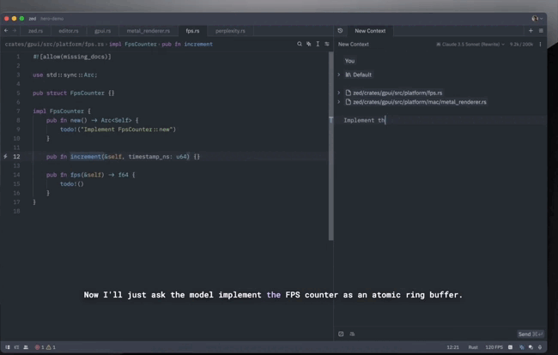Click the history icon beside New Context tab
This screenshot has height=355, width=558.
(x=341, y=30)
